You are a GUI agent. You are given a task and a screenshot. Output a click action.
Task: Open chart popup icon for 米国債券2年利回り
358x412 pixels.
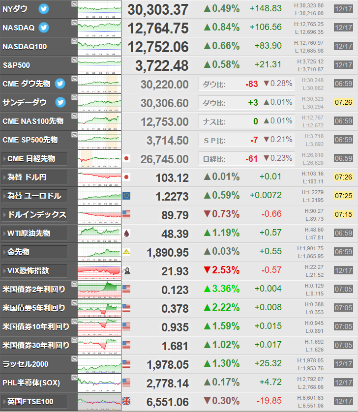pos(74,284)
